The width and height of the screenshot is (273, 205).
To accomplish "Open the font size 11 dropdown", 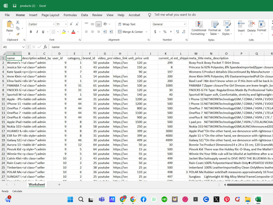I will coord(66,24).
